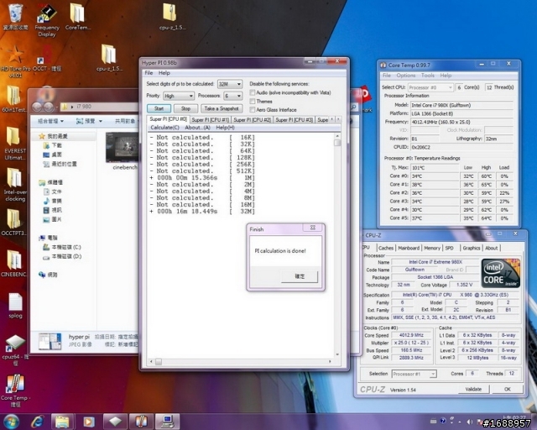This screenshot has height=430, width=537.
Task: Open the CPU-Z Memory tab
Action: point(432,248)
